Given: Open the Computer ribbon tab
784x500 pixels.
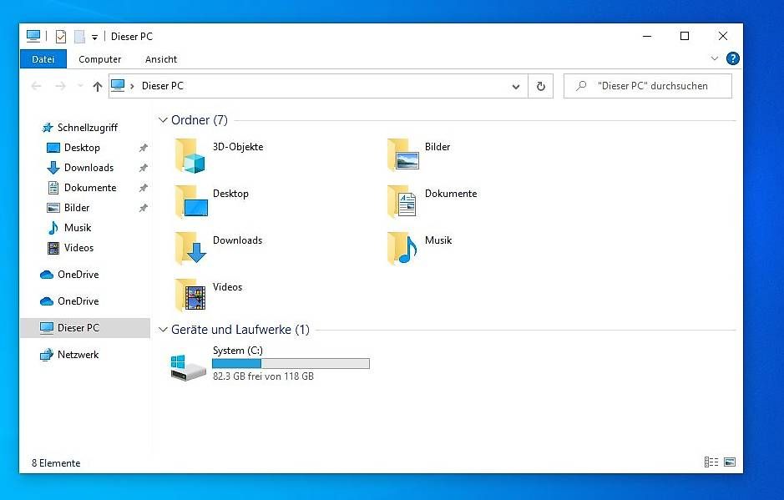Looking at the screenshot, I should click(99, 59).
